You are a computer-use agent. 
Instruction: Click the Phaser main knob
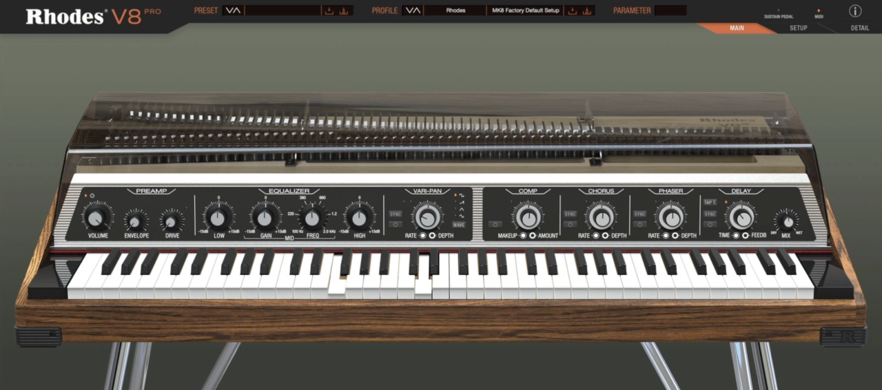[671, 217]
